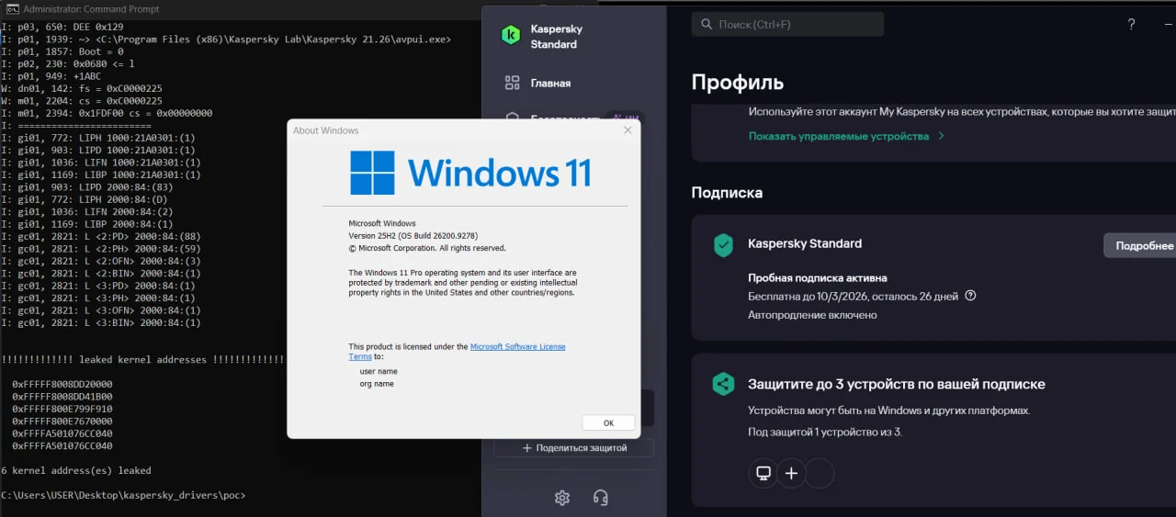Click the Administrator: Command Prompt window title
The image size is (1176, 517).
[91, 9]
